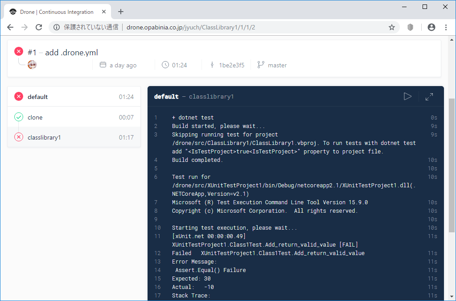View site info for insecure connection
Screen dimensions: 456x301
57,27
